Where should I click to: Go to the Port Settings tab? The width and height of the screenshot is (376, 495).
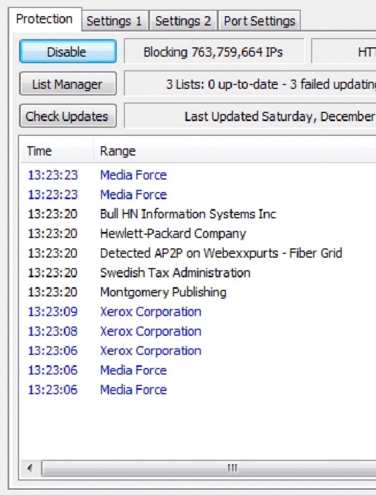(x=259, y=21)
